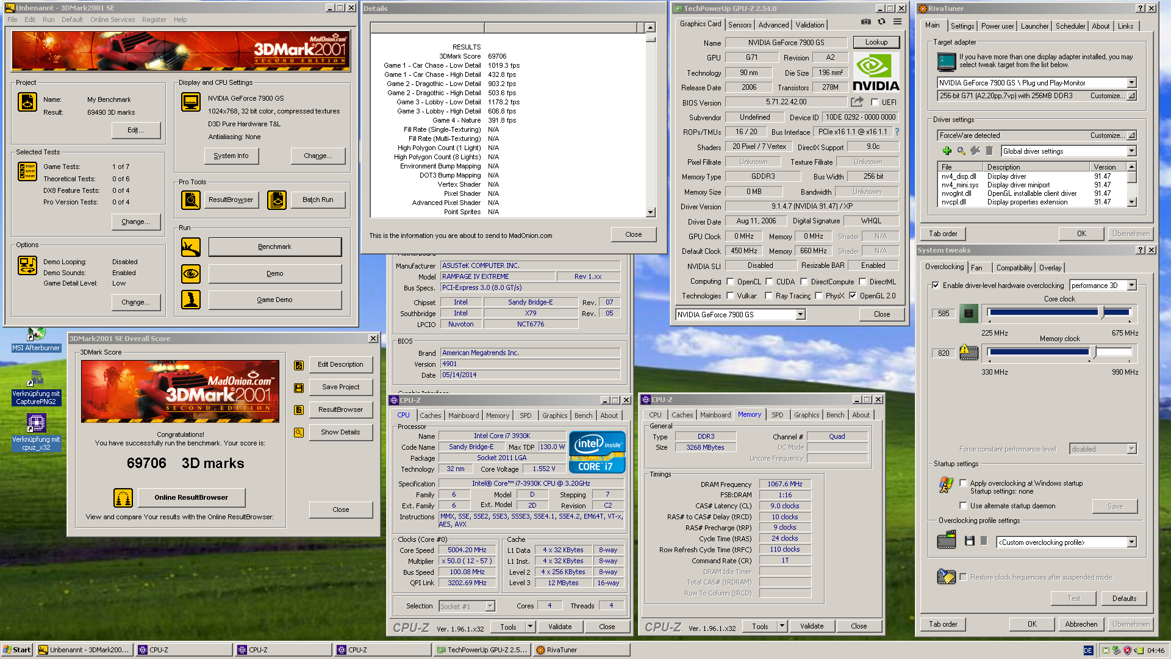Click the floppy icon beside Save Project
The height and width of the screenshot is (659, 1171).
pyautogui.click(x=299, y=387)
